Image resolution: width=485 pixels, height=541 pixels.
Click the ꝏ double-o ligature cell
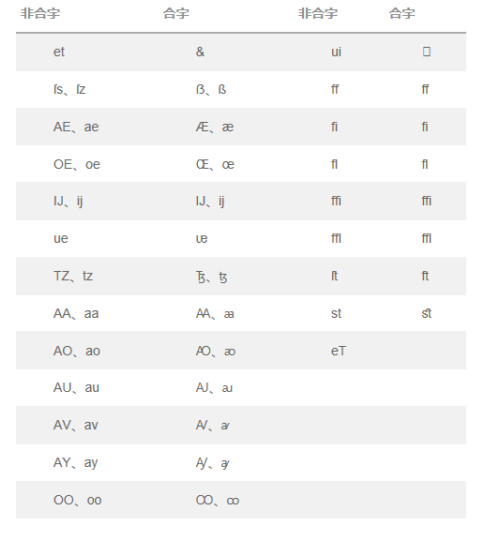coord(218,501)
